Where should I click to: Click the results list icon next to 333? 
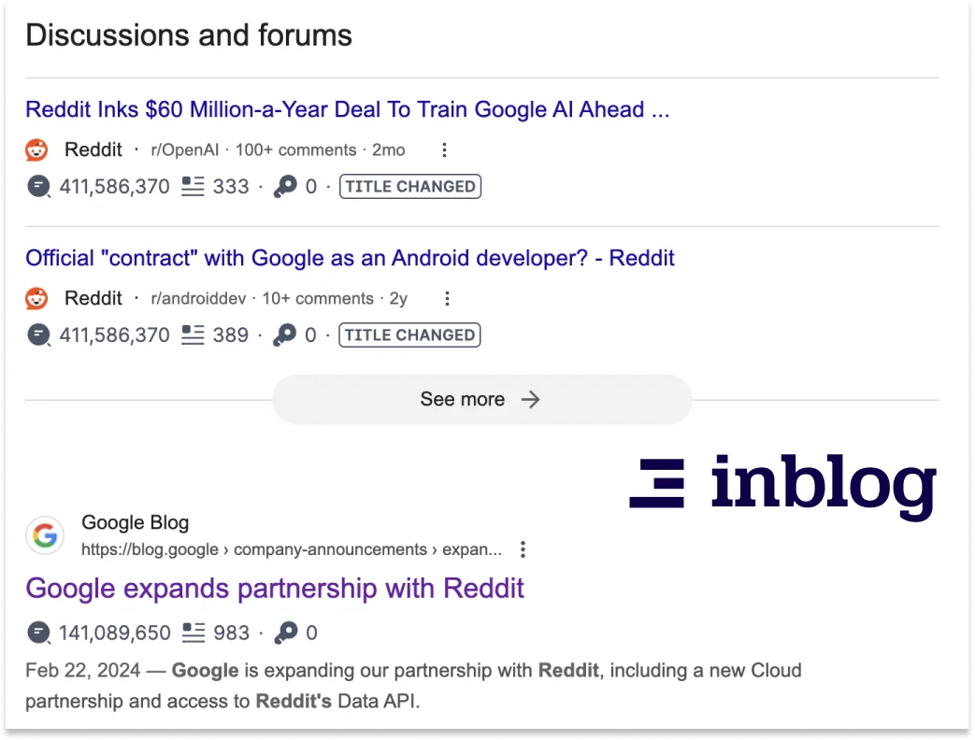[191, 186]
